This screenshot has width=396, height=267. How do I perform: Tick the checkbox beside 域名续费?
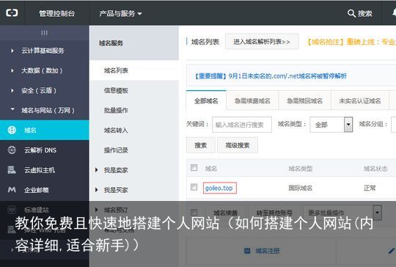(x=194, y=212)
